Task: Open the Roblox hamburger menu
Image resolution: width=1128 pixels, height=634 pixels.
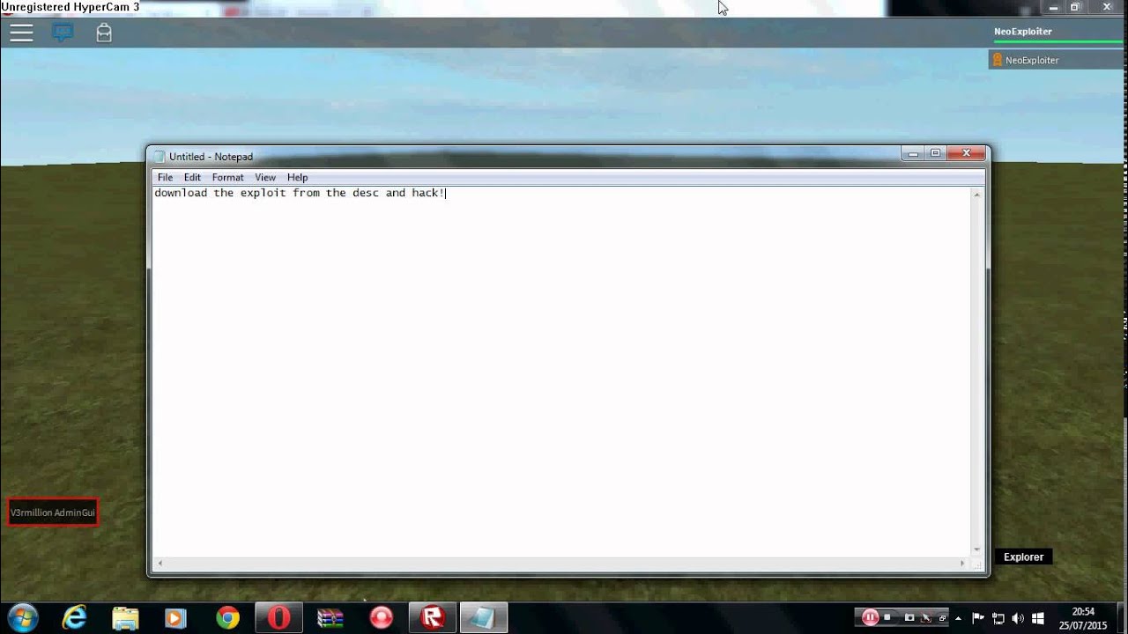Action: coord(21,33)
